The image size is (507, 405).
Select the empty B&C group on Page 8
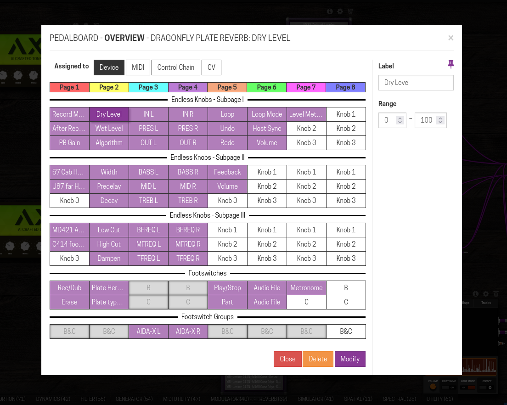346,332
